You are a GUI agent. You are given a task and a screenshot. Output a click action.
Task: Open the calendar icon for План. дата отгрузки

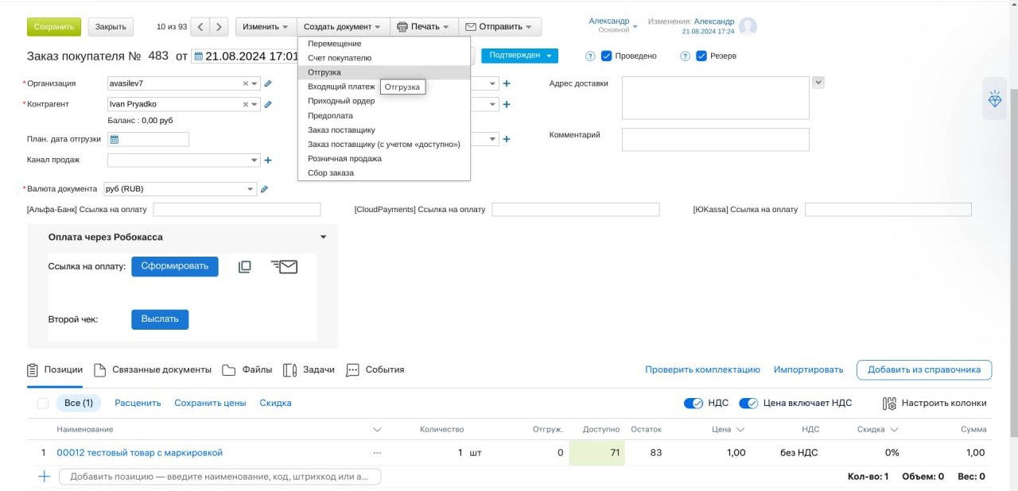point(114,139)
